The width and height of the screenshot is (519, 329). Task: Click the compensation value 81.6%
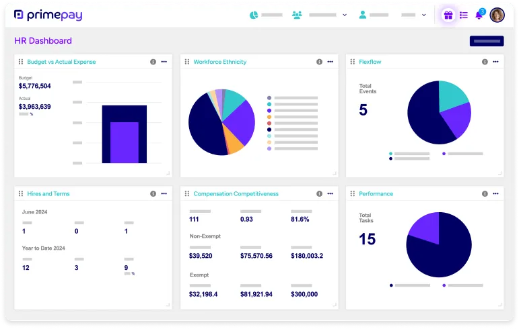pos(300,219)
